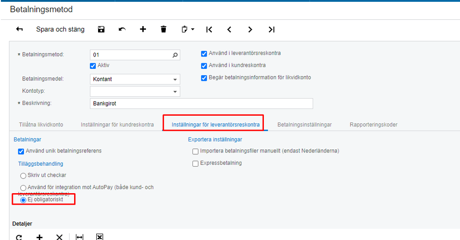Open lookup via magnifier in Betalningsmetod
This screenshot has width=460, height=240.
pos(175,55)
